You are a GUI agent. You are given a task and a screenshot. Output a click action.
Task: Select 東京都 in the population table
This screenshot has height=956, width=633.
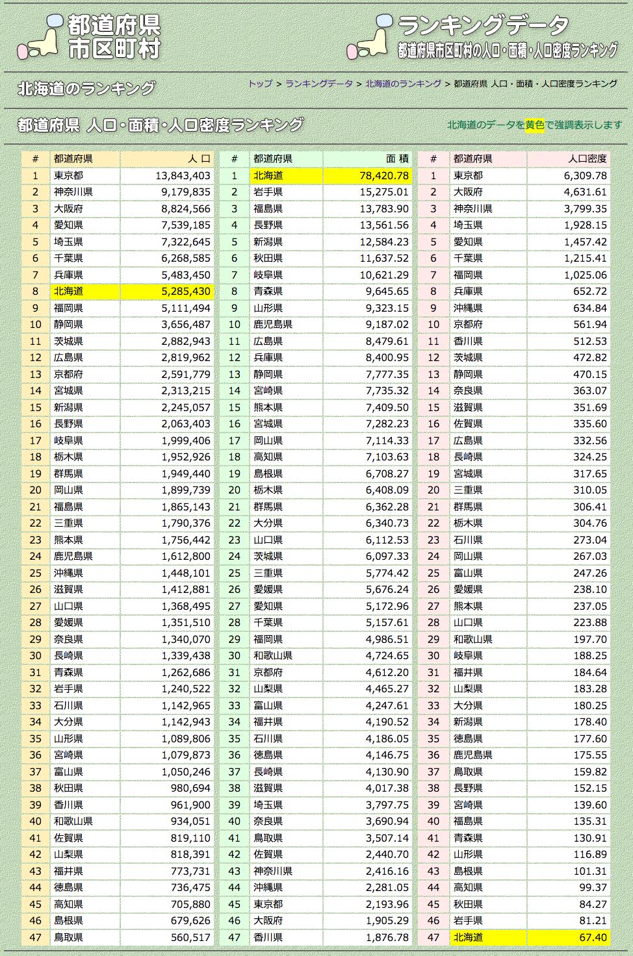click(x=68, y=175)
